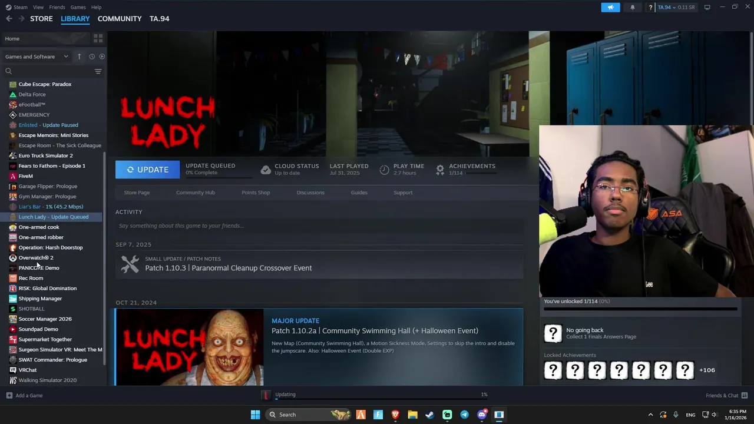Click the achievements unlocked progress bar

tap(640, 309)
